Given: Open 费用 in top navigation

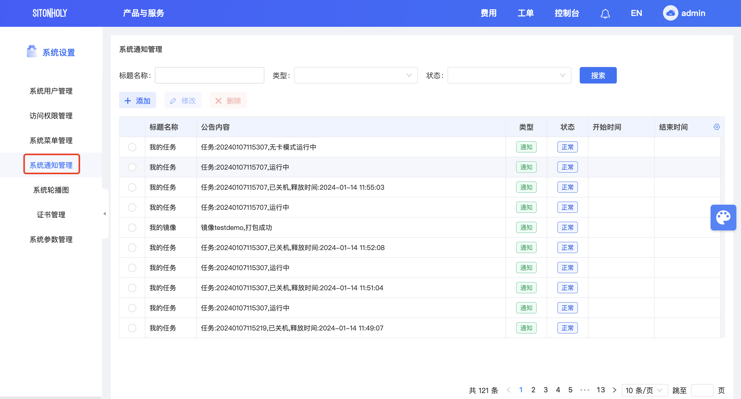Looking at the screenshot, I should click(489, 13).
